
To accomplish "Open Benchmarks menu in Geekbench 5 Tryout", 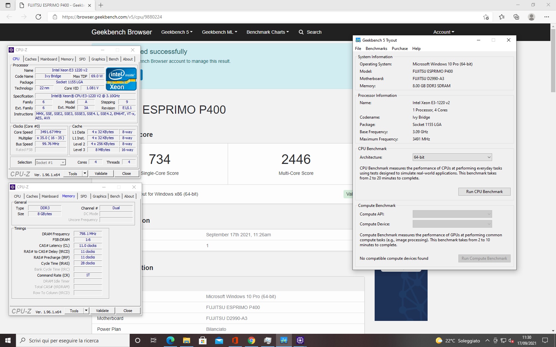I will tap(376, 49).
